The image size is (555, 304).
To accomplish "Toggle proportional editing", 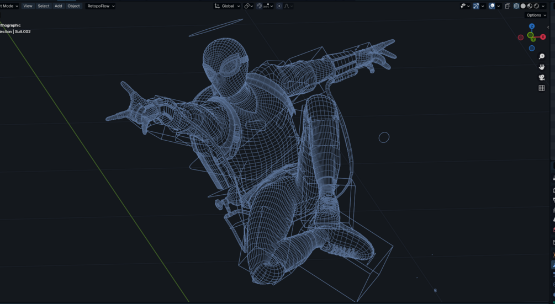I will click(x=279, y=6).
